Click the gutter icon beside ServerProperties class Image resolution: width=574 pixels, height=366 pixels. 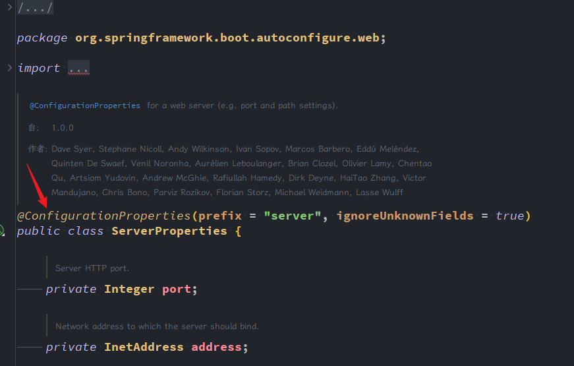pyautogui.click(x=2, y=231)
